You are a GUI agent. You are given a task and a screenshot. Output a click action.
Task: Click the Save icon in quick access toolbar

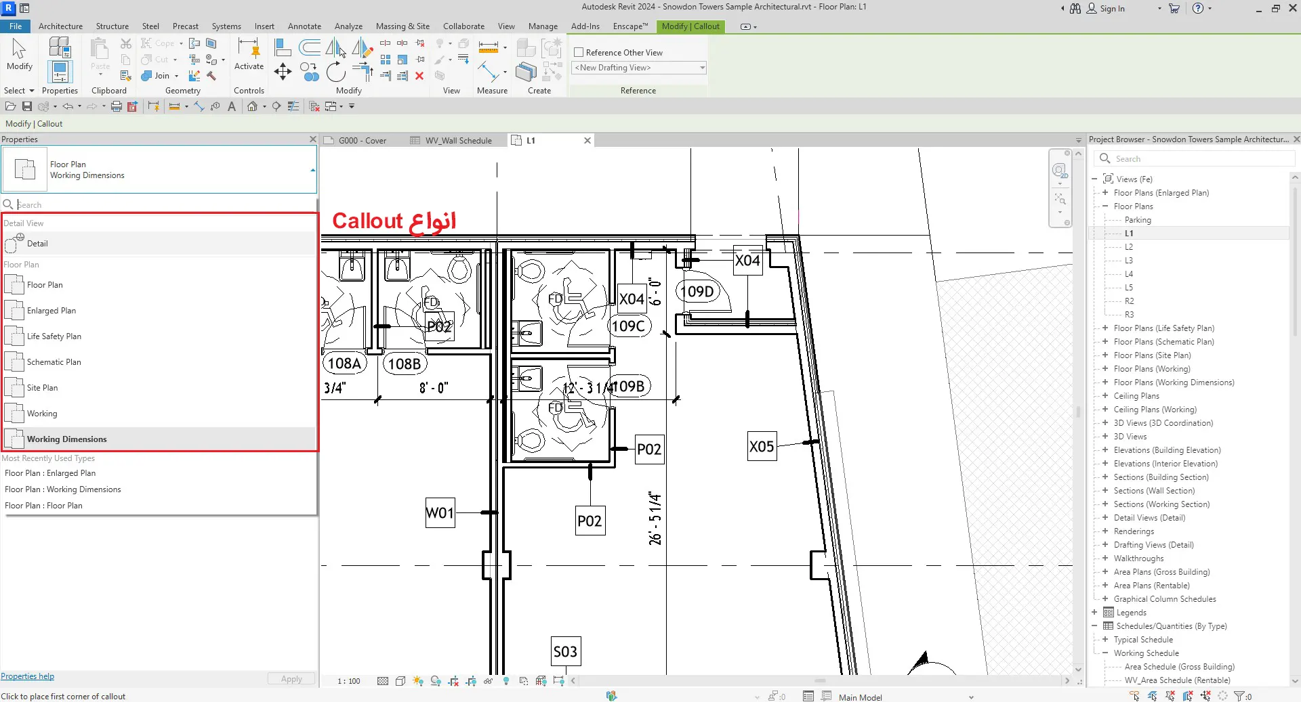tap(27, 106)
